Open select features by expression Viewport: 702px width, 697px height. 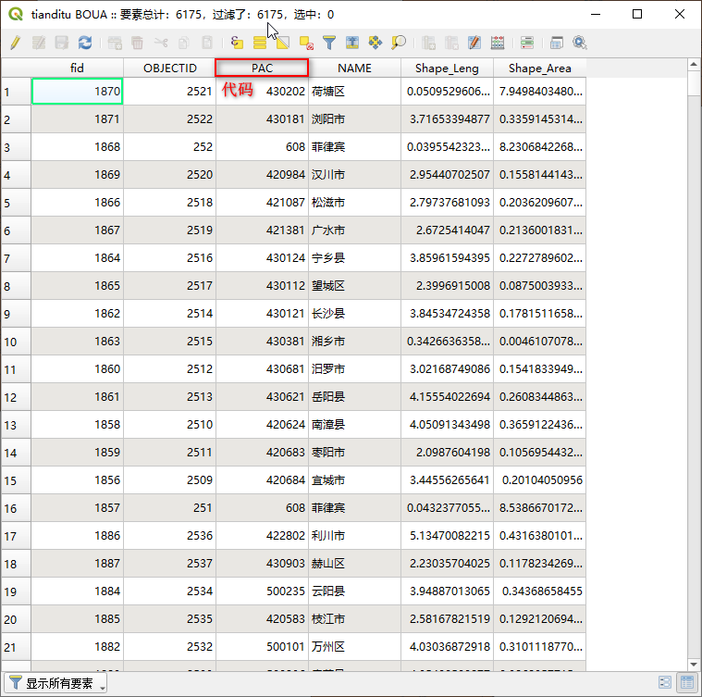[x=237, y=43]
